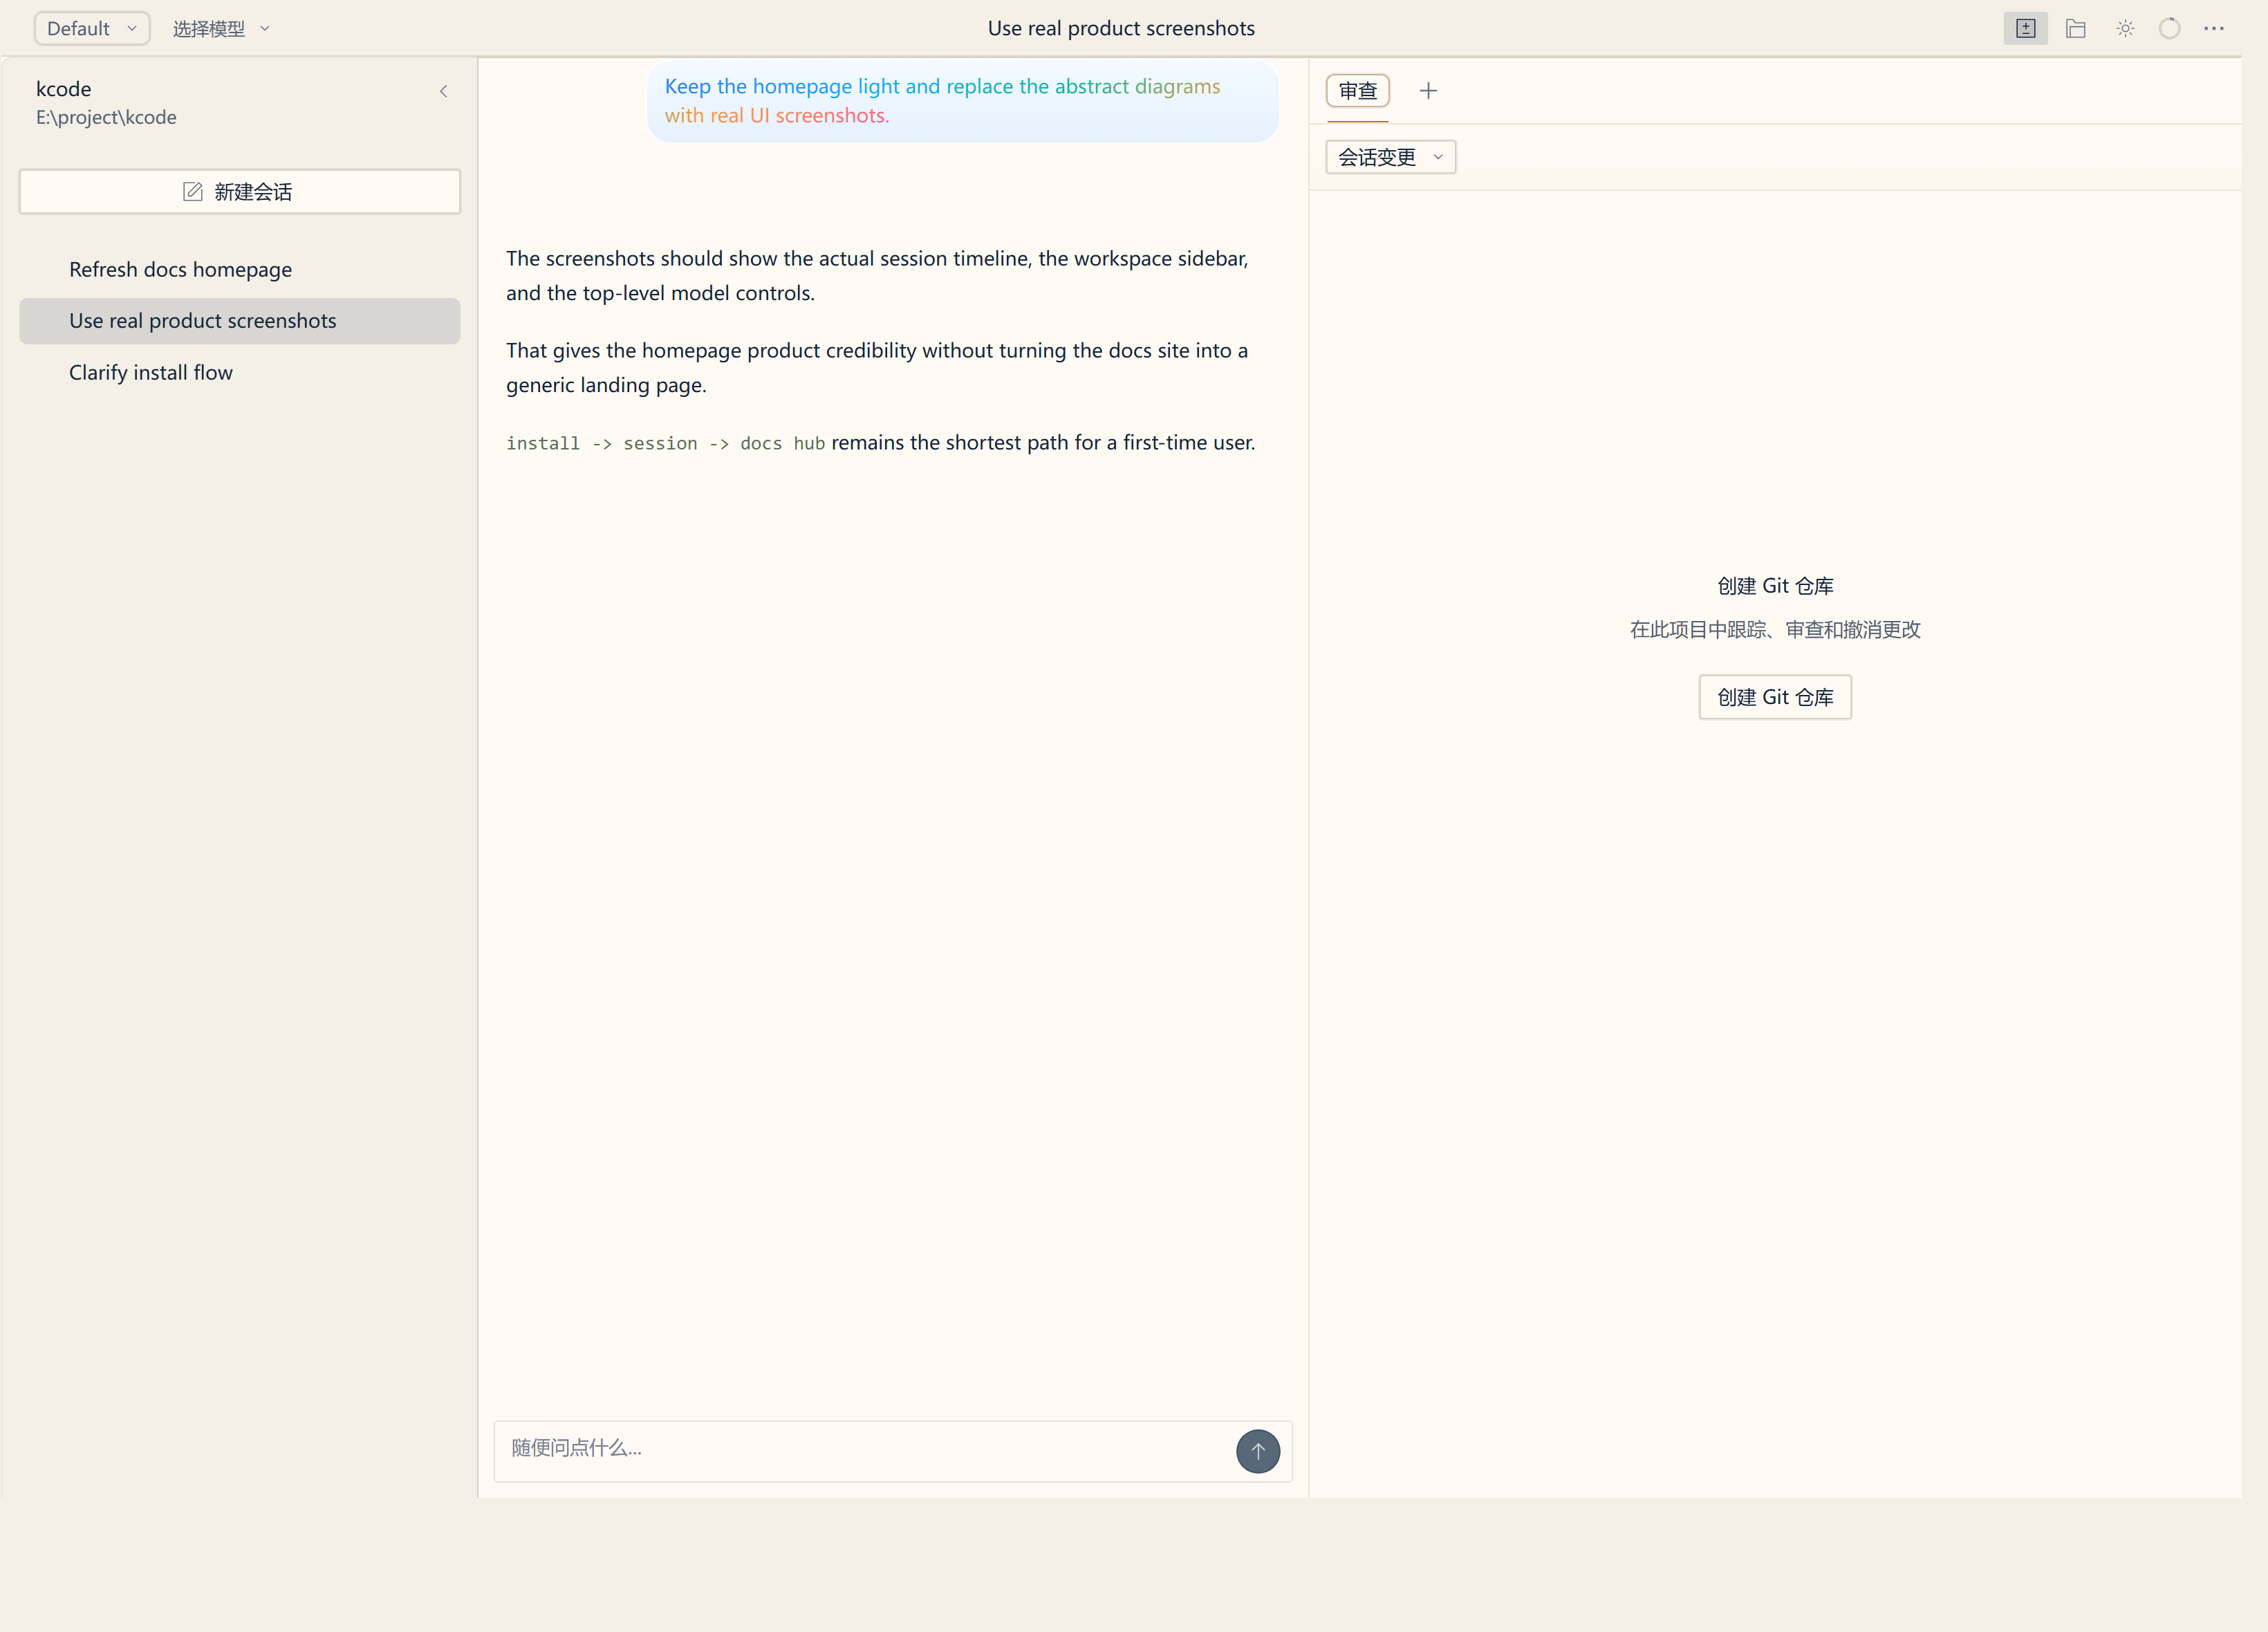Open the Default agent dropdown
Image resolution: width=2268 pixels, height=1632 pixels.
coord(91,28)
